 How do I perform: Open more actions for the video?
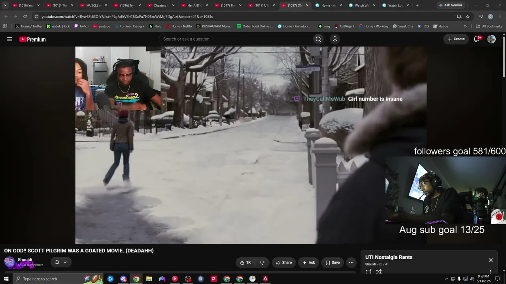[351, 262]
